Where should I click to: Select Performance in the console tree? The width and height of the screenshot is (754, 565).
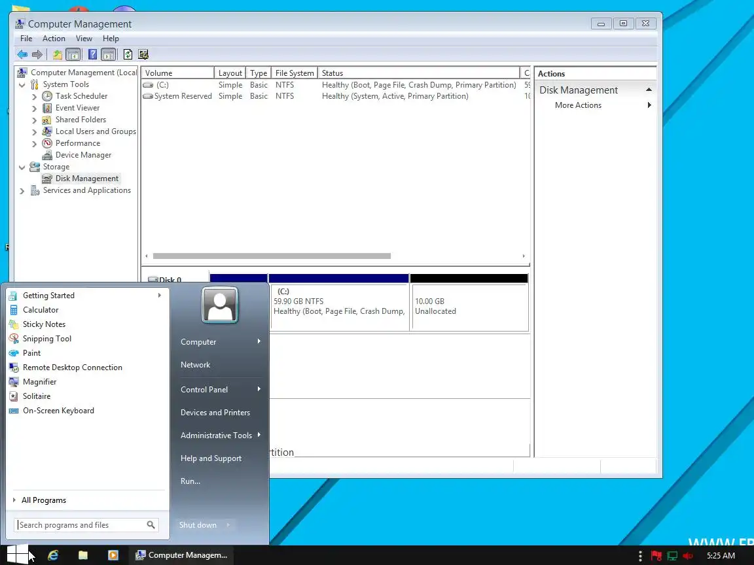(78, 143)
